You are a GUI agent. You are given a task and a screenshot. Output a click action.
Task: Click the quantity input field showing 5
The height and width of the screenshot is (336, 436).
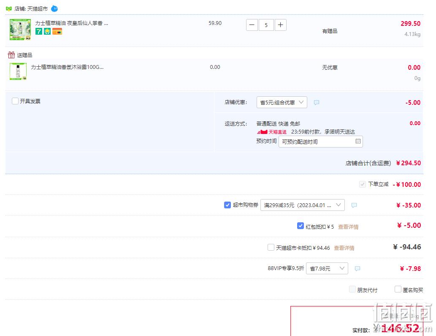266,25
